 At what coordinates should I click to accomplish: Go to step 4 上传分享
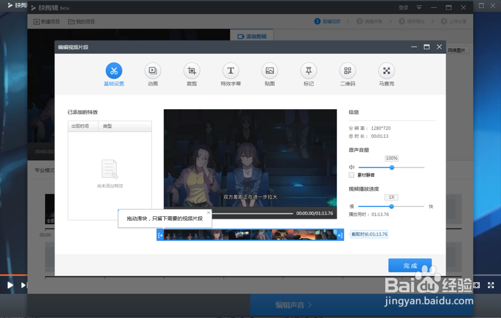click(x=454, y=22)
